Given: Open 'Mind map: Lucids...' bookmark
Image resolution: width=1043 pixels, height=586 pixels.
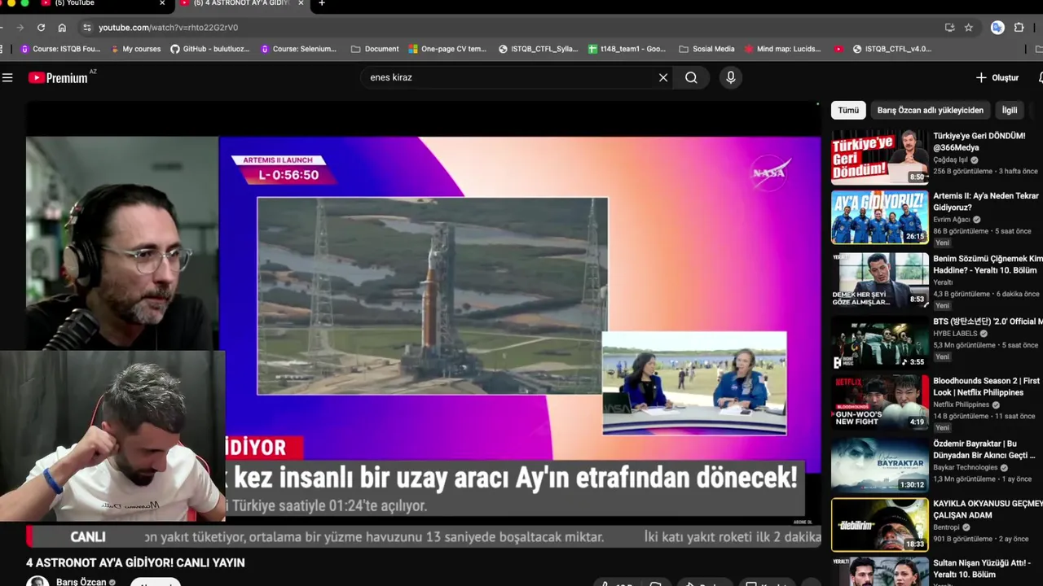Looking at the screenshot, I should pyautogui.click(x=782, y=49).
